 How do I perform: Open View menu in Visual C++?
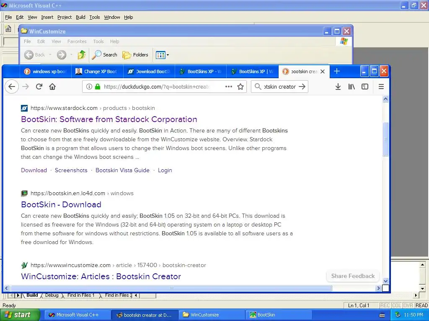[x=32, y=17]
